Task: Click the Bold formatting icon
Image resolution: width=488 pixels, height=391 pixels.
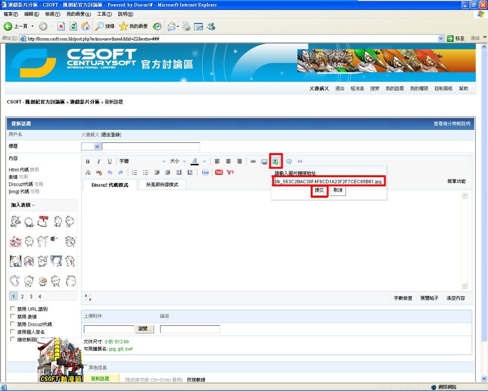Action: coord(88,161)
